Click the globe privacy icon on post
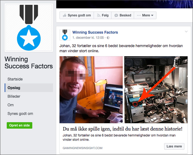This screenshot has width=193, height=155. tap(108, 38)
